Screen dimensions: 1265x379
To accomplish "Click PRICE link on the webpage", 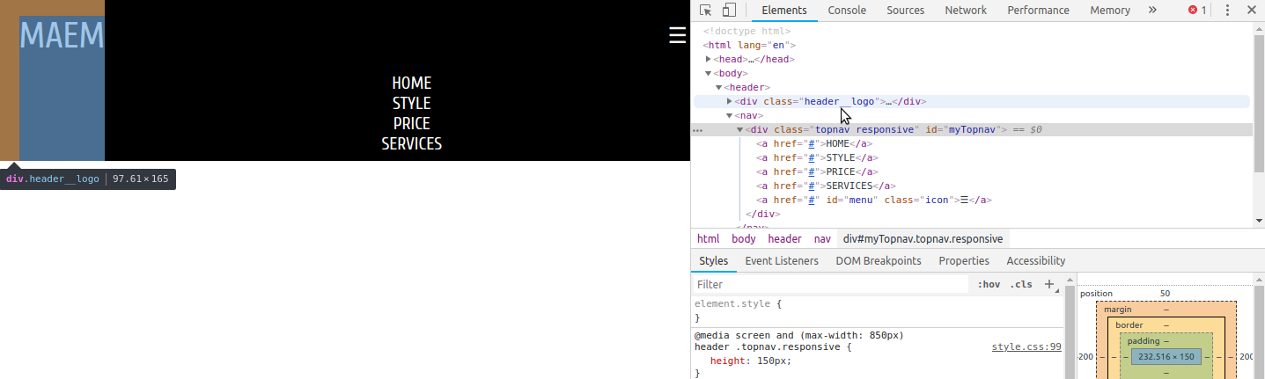I will 411,124.
